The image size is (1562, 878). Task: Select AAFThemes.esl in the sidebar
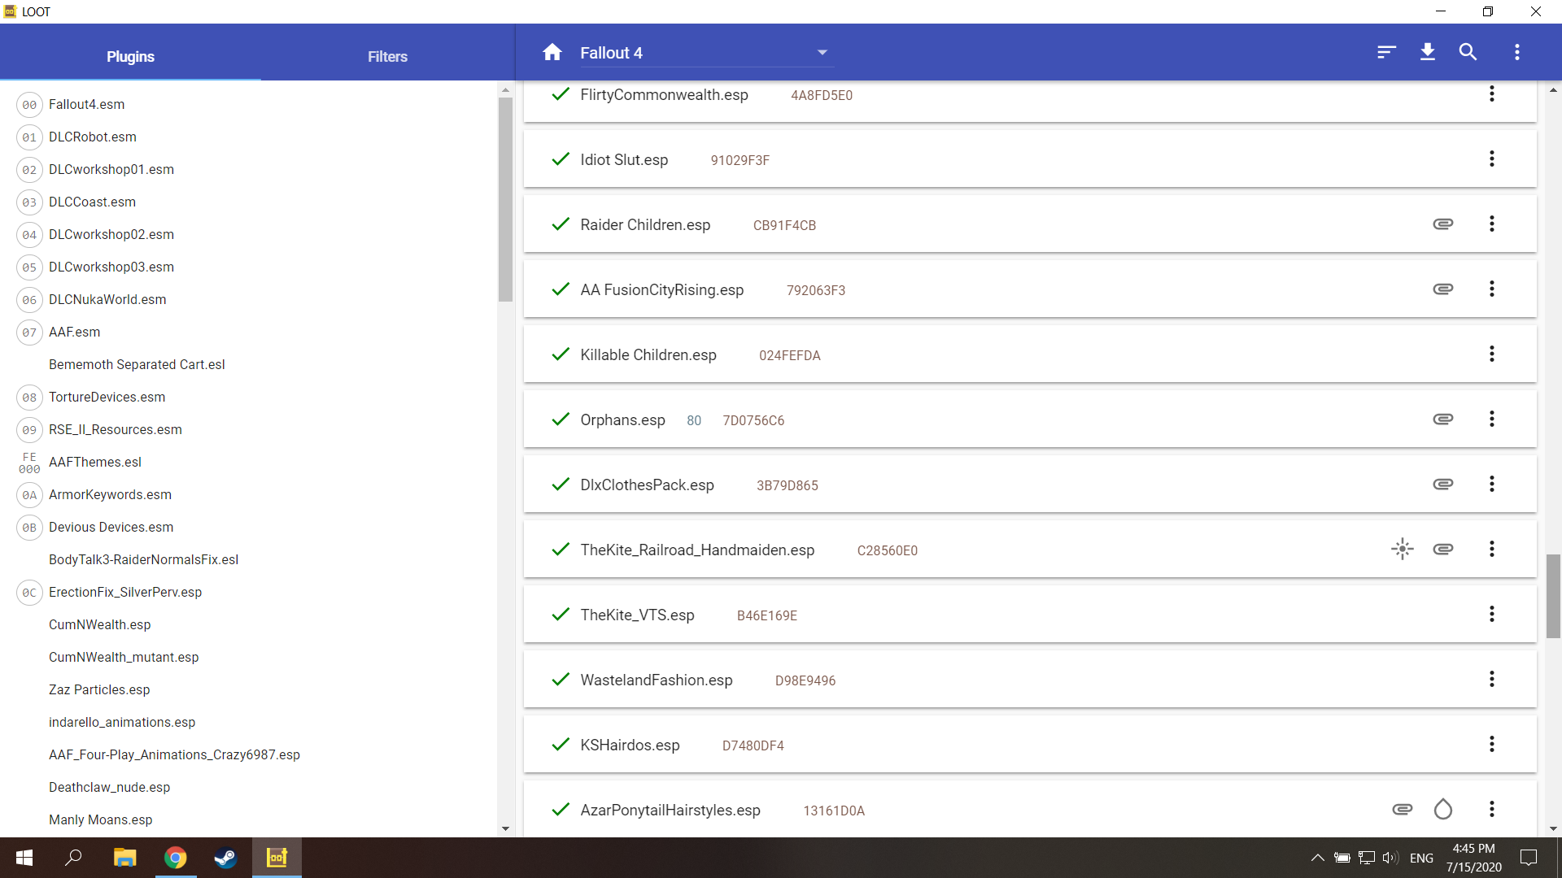pyautogui.click(x=95, y=462)
